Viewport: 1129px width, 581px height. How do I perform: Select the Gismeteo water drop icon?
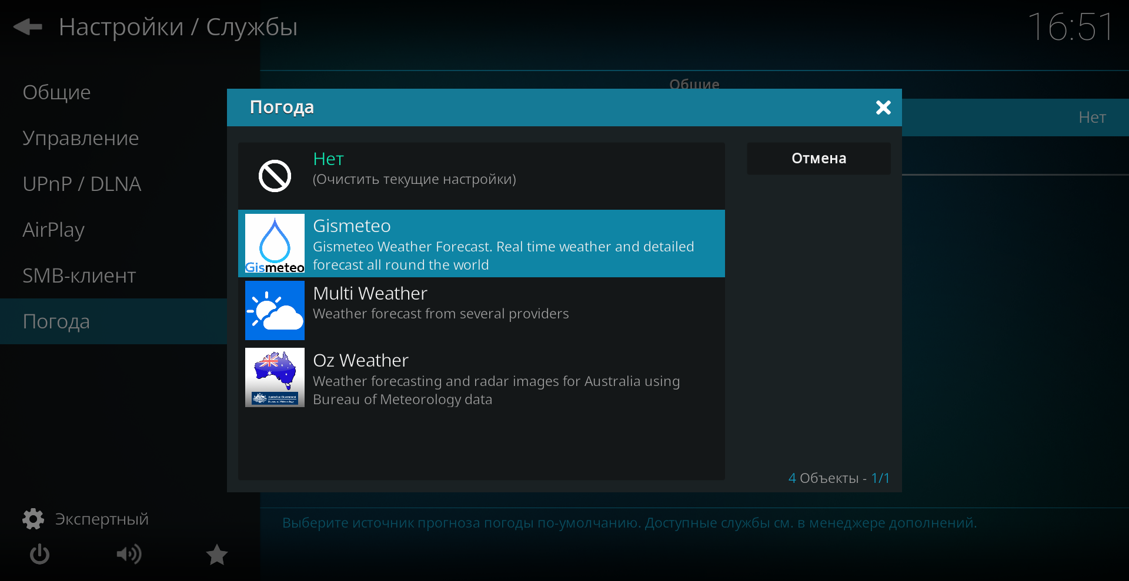click(275, 244)
